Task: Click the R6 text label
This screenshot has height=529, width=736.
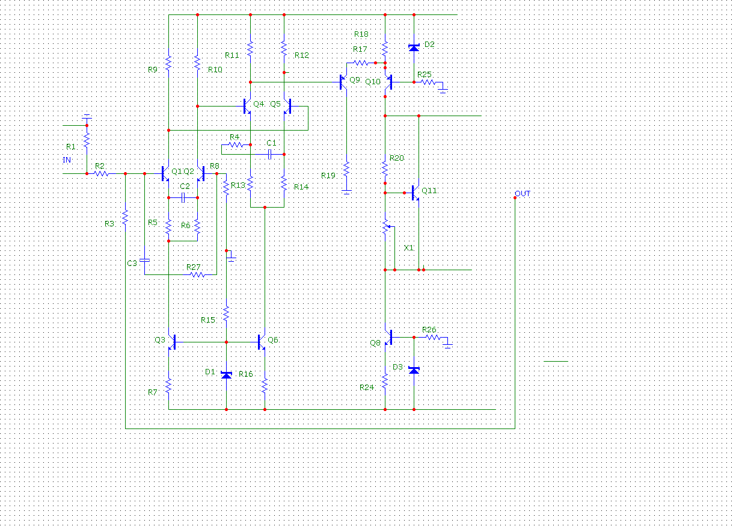Action: (x=186, y=225)
